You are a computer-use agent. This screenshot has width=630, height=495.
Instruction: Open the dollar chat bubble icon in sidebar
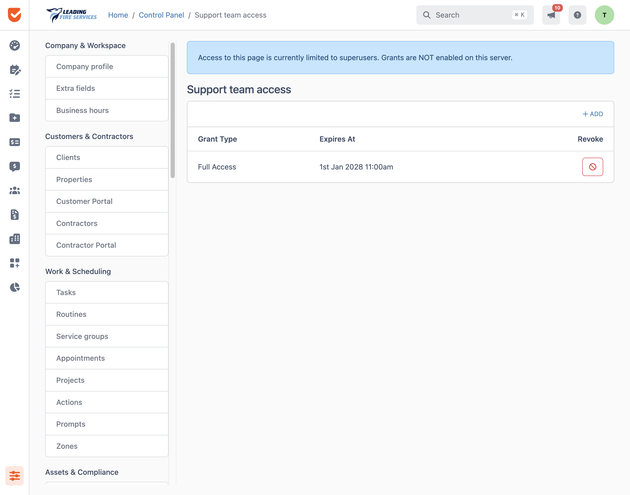(14, 166)
